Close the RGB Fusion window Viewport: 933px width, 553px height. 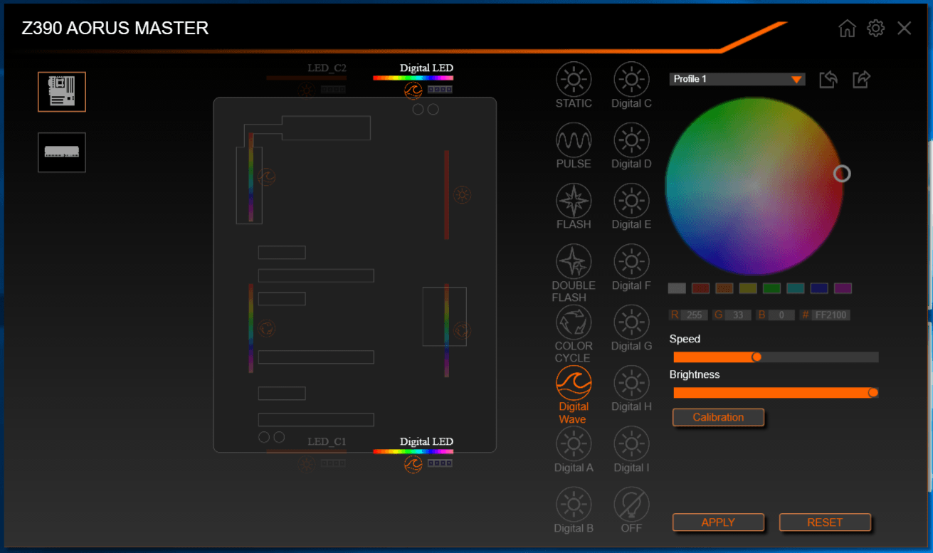click(904, 28)
